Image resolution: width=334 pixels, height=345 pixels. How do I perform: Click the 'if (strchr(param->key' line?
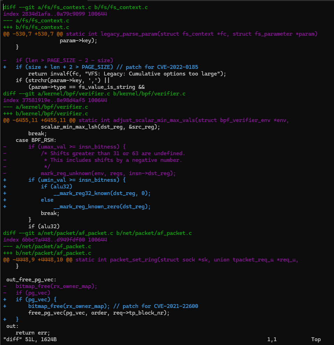(63, 80)
